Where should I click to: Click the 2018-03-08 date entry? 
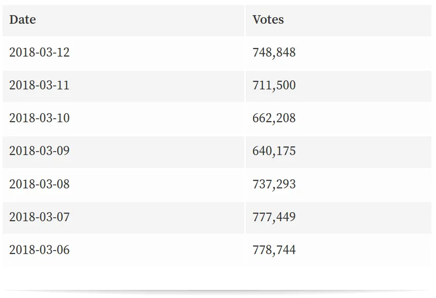39,184
